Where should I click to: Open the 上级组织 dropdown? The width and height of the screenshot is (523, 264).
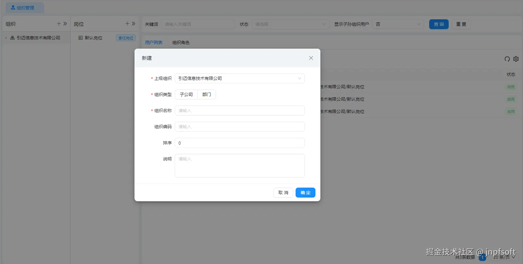coord(240,78)
